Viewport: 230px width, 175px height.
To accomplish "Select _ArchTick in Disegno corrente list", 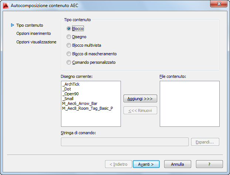I will (x=71, y=84).
